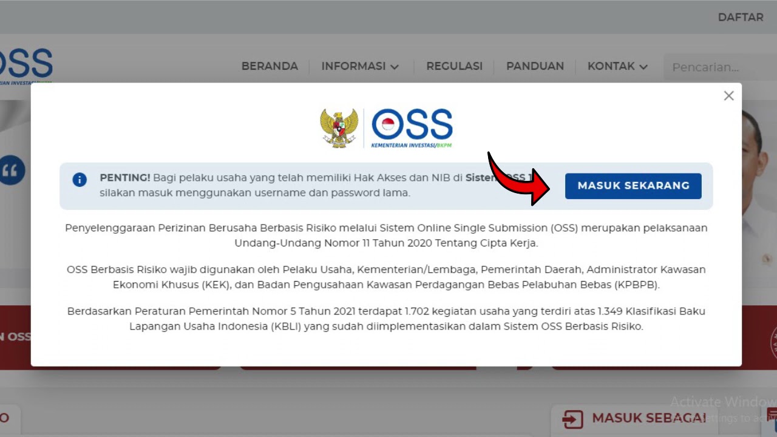The width and height of the screenshot is (777, 437).
Task: Open the REGULASI menu item
Action: point(454,66)
